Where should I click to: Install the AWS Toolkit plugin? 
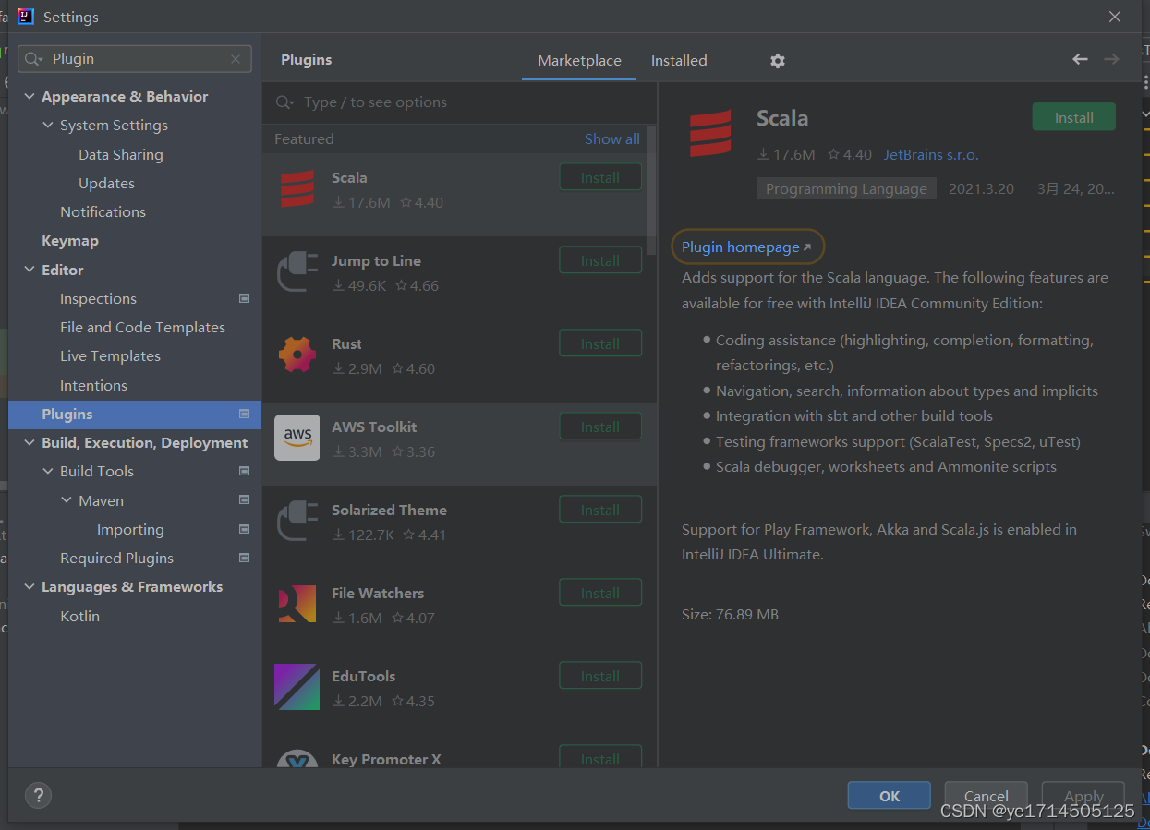600,427
